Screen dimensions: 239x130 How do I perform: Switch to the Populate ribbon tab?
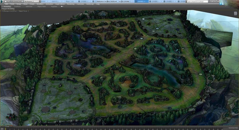click(x=54, y=7)
